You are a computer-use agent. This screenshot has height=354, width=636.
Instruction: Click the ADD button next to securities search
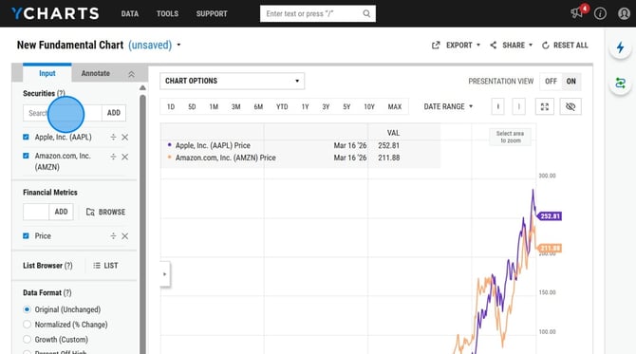click(114, 113)
